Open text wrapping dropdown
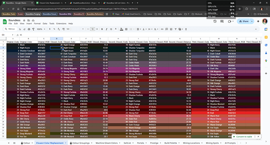The height and width of the screenshot is (145, 270). click(150, 29)
